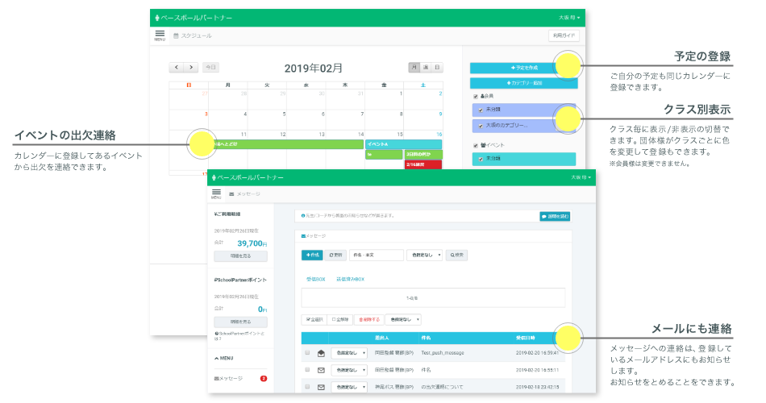Viewport: 766px width, 403px height.
Task: Open the hamburger MENU in the schedule window
Action: pyautogui.click(x=160, y=35)
